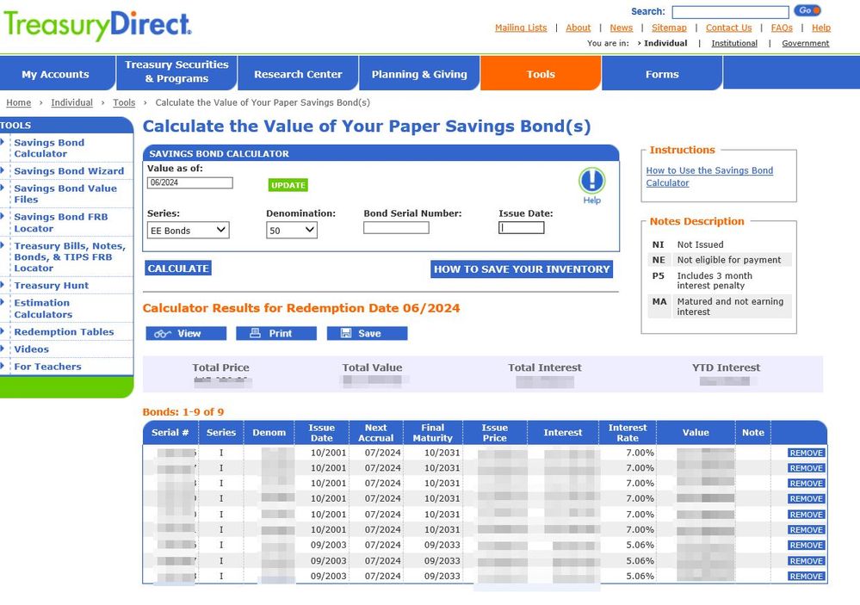
Task: Click the Tools breadcrumb link
Action: 124,102
